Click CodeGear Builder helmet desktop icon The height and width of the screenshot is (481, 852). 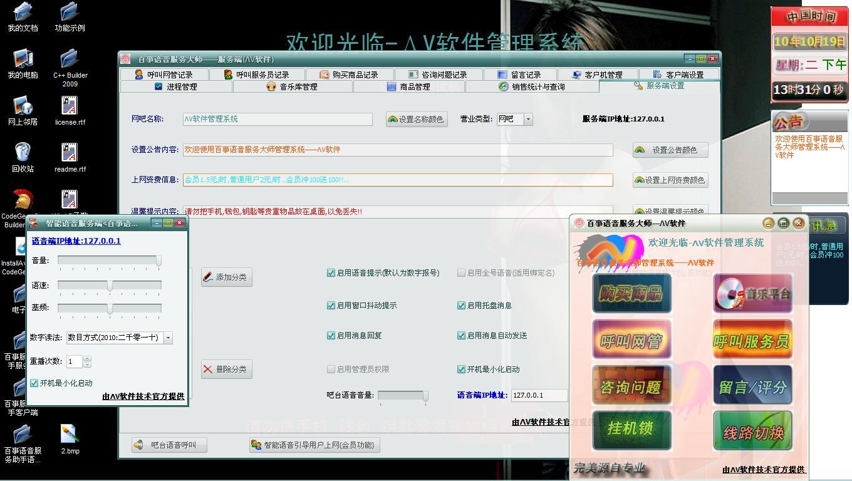coord(23,199)
